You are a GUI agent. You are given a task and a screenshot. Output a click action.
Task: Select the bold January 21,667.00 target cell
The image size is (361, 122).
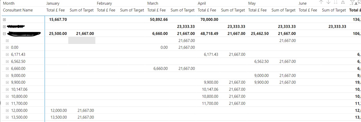click(85, 34)
